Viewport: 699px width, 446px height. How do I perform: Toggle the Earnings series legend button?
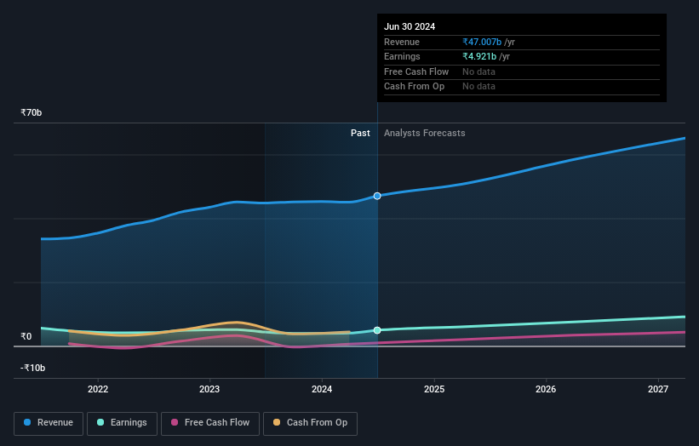[122, 423]
